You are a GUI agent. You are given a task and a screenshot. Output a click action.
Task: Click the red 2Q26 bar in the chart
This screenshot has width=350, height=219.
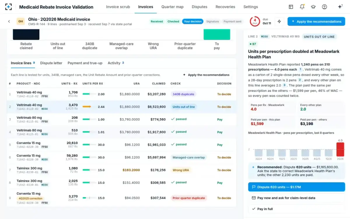pos(340,149)
